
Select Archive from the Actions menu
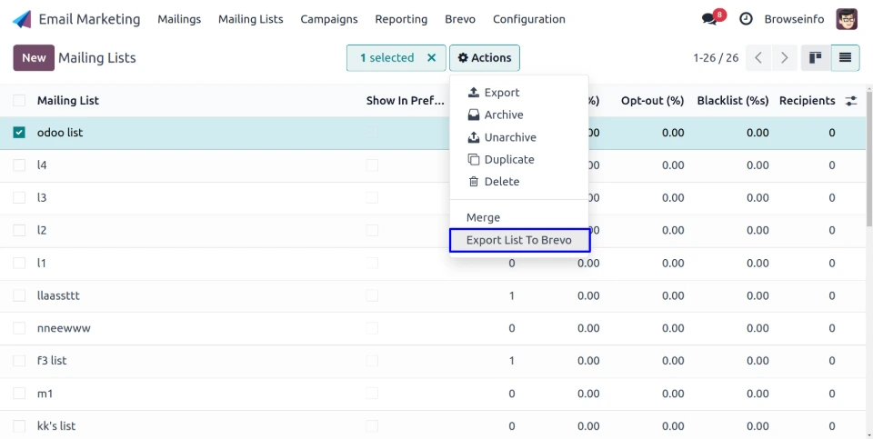[x=503, y=115]
